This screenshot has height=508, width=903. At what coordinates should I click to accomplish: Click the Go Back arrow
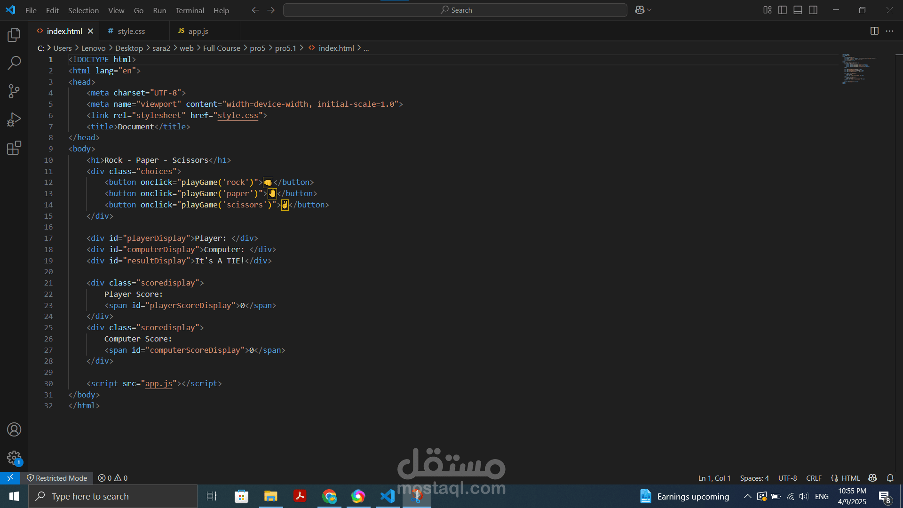point(255,10)
